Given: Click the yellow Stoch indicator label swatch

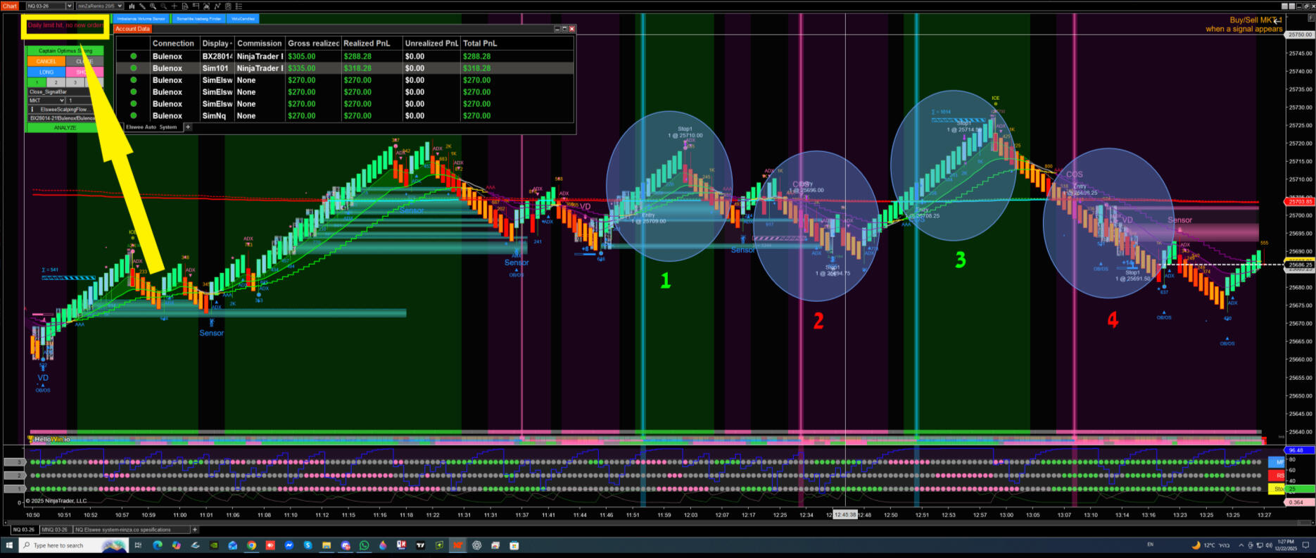Looking at the screenshot, I should point(1278,489).
